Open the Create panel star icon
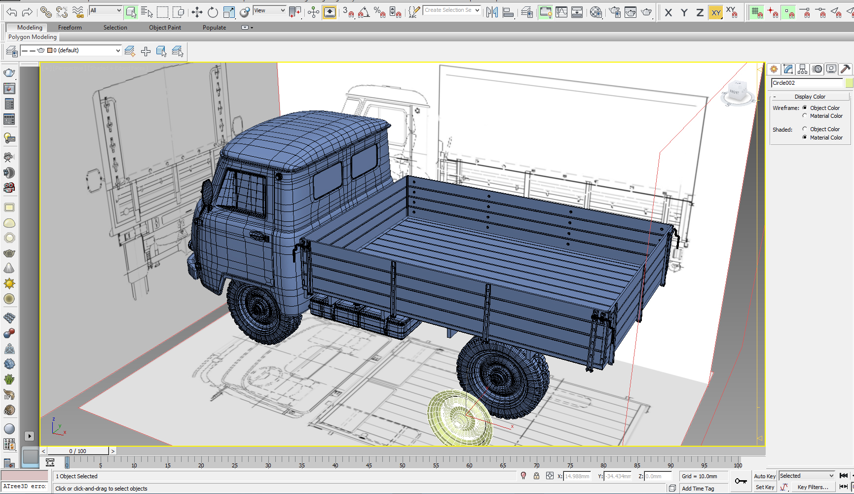The image size is (854, 494). (x=774, y=69)
